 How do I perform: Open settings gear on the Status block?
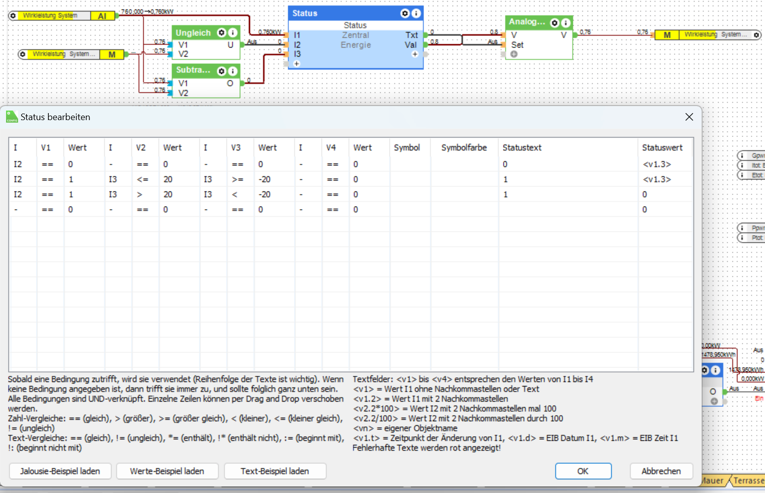pyautogui.click(x=405, y=14)
